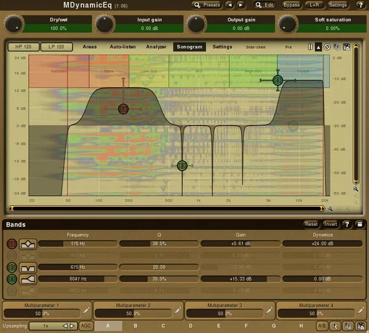The height and width of the screenshot is (333, 369).
Task: Click the floppy disk icon above the graph
Action: (346, 47)
